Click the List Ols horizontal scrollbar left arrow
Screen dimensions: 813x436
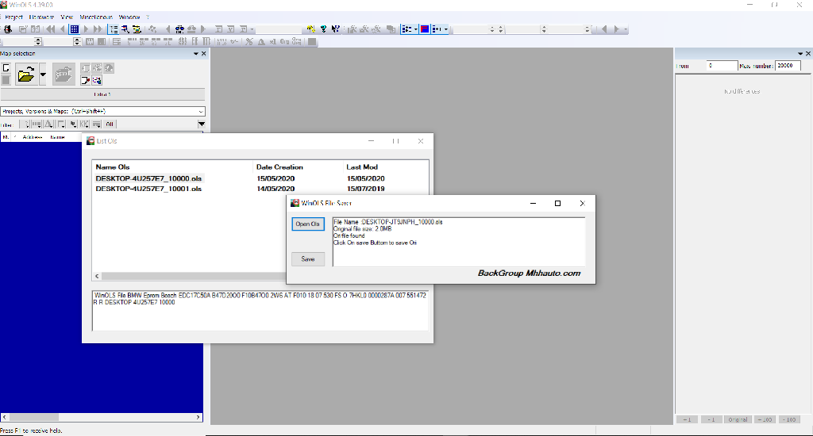click(97, 276)
